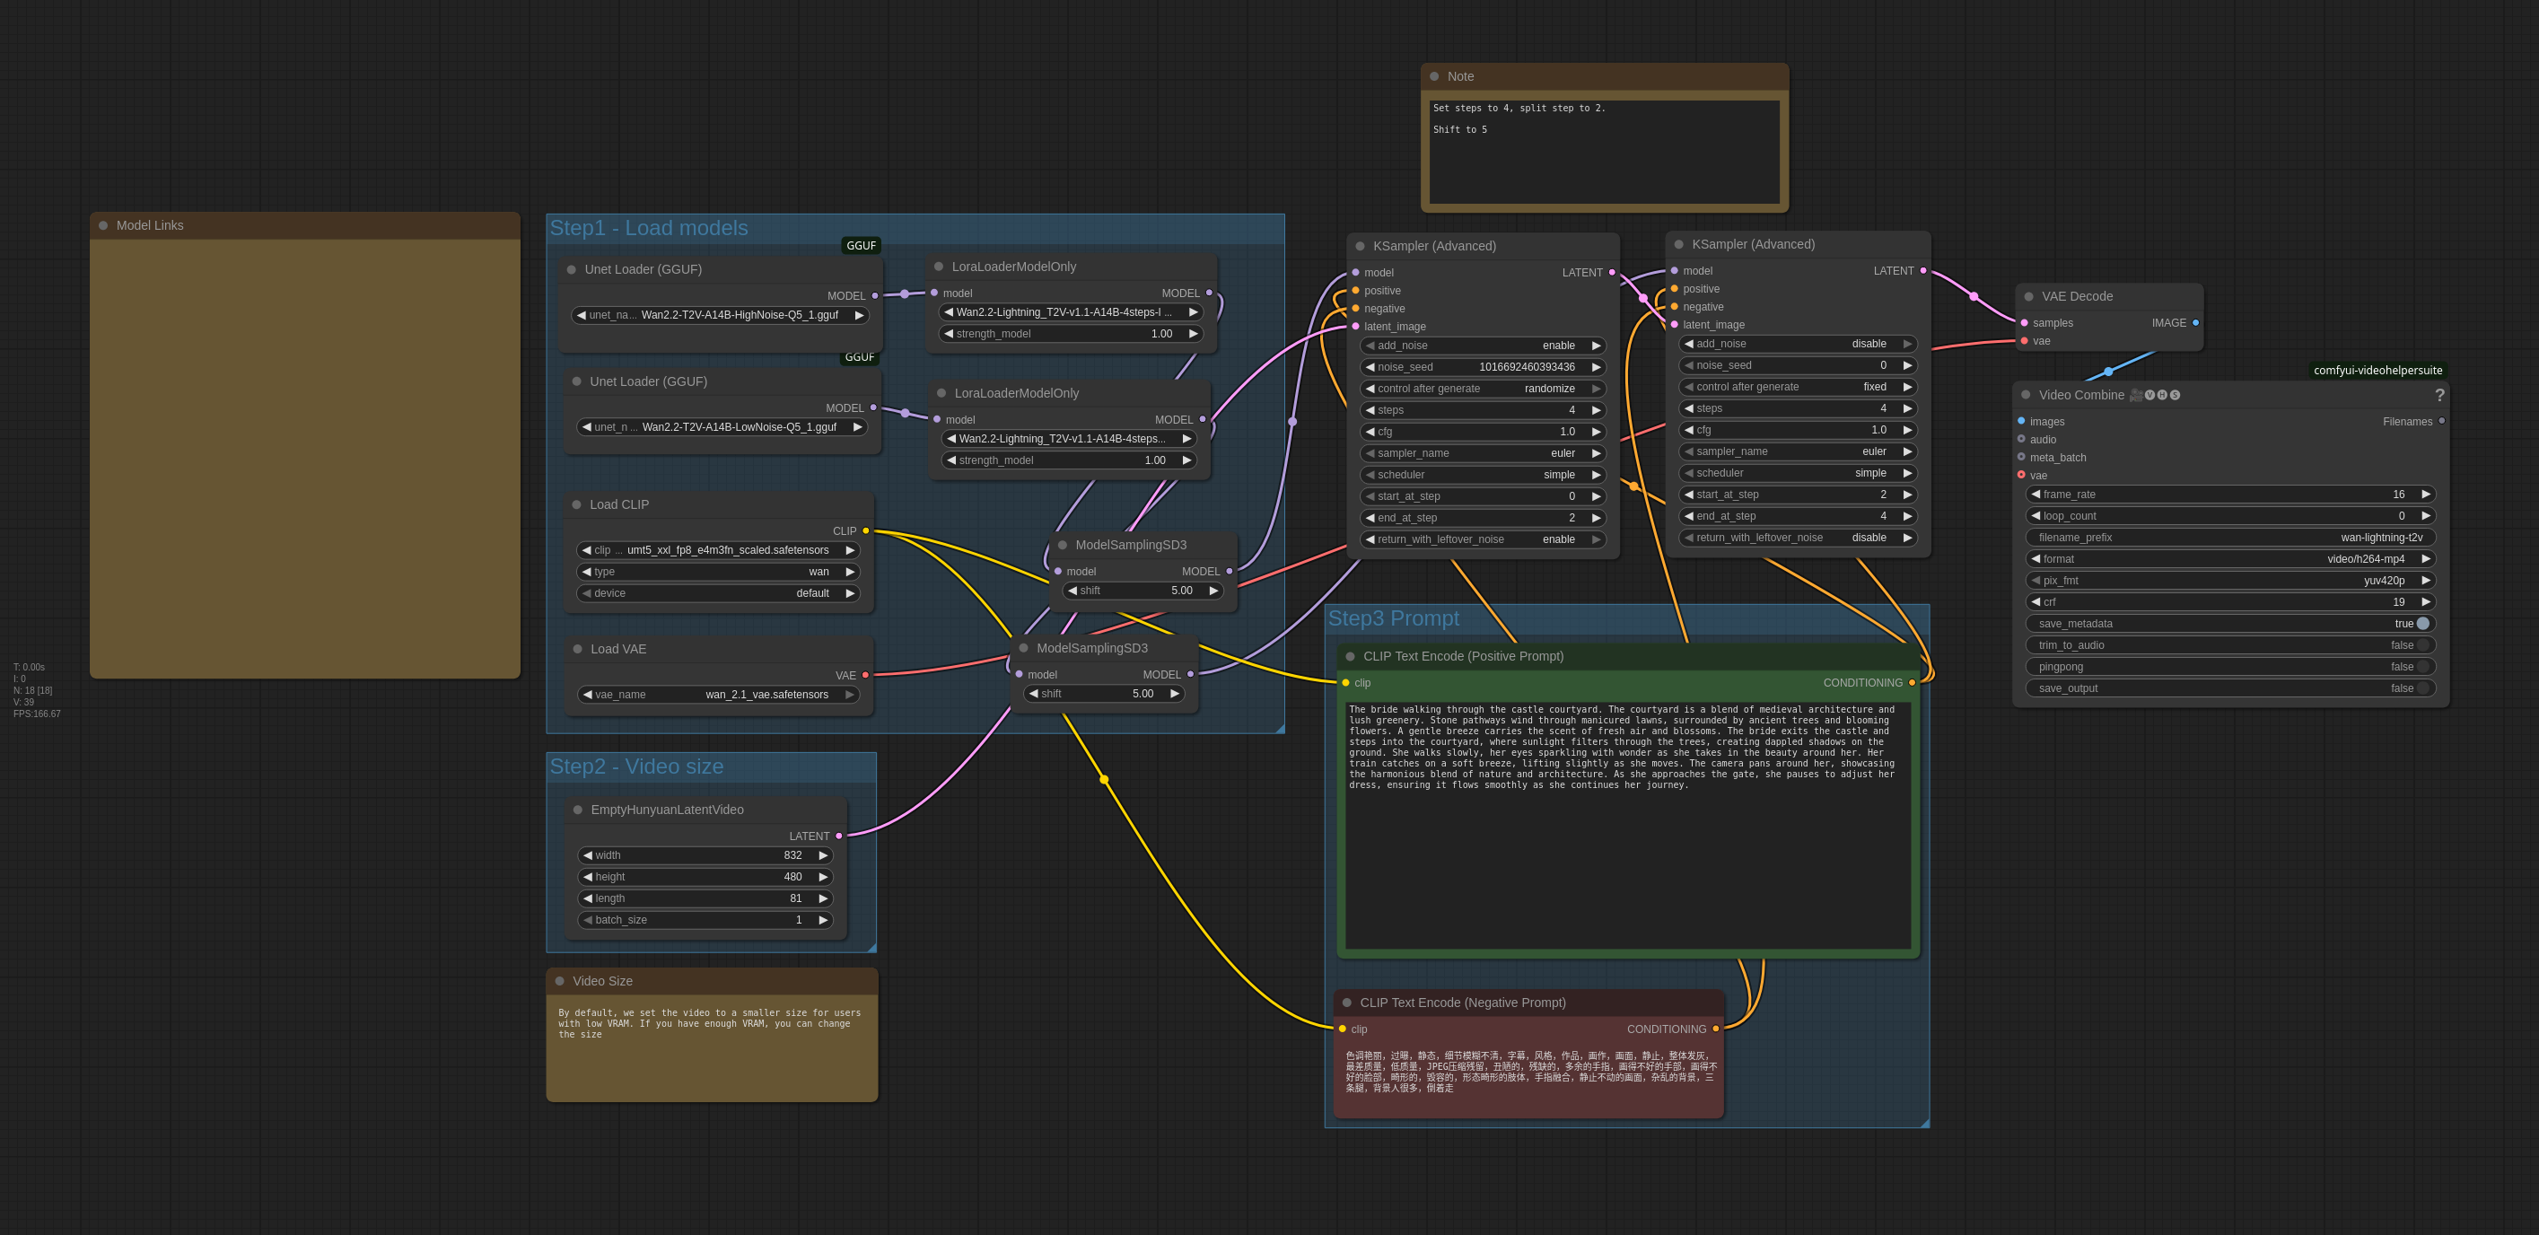The width and height of the screenshot is (2539, 1235).
Task: Collapse the Note node using its title dot
Action: 1434,77
